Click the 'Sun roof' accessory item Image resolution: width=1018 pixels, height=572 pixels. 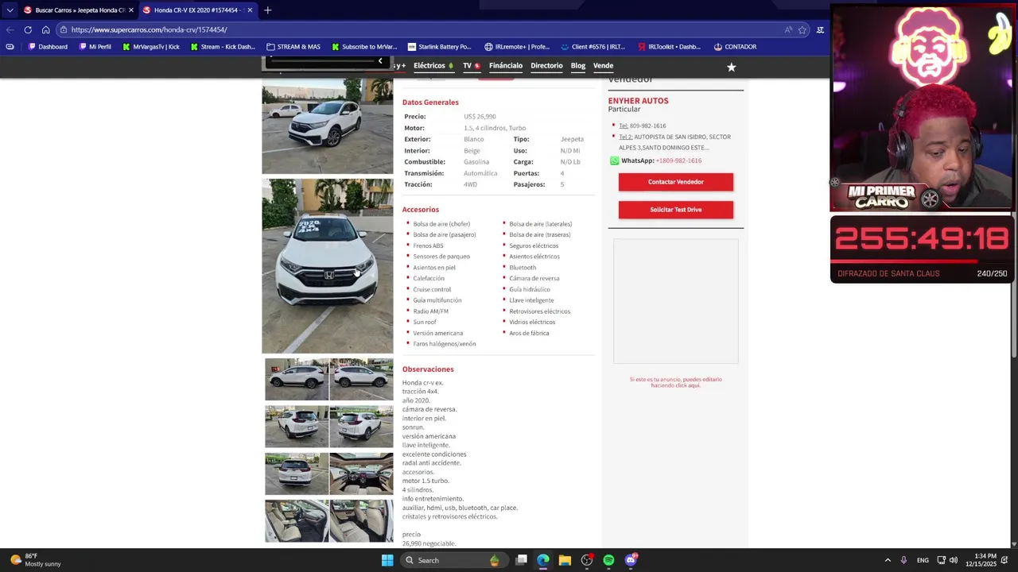pyautogui.click(x=425, y=322)
